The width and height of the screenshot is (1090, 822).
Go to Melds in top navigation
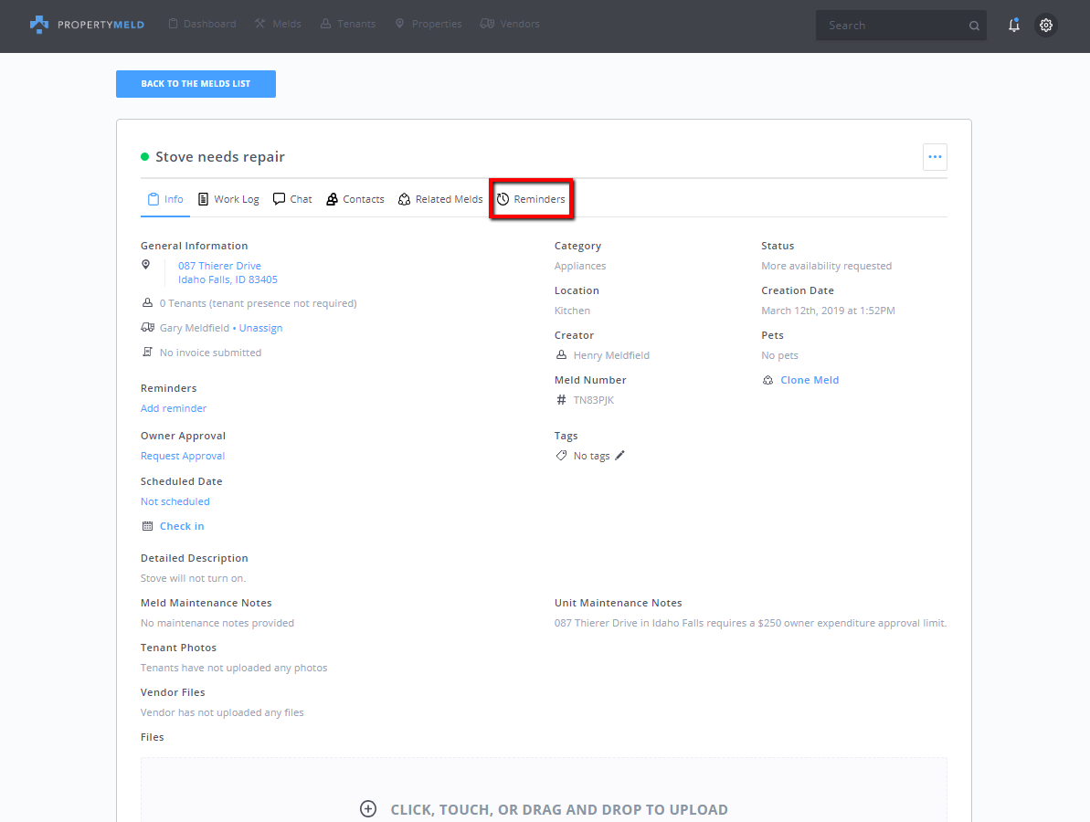point(278,24)
